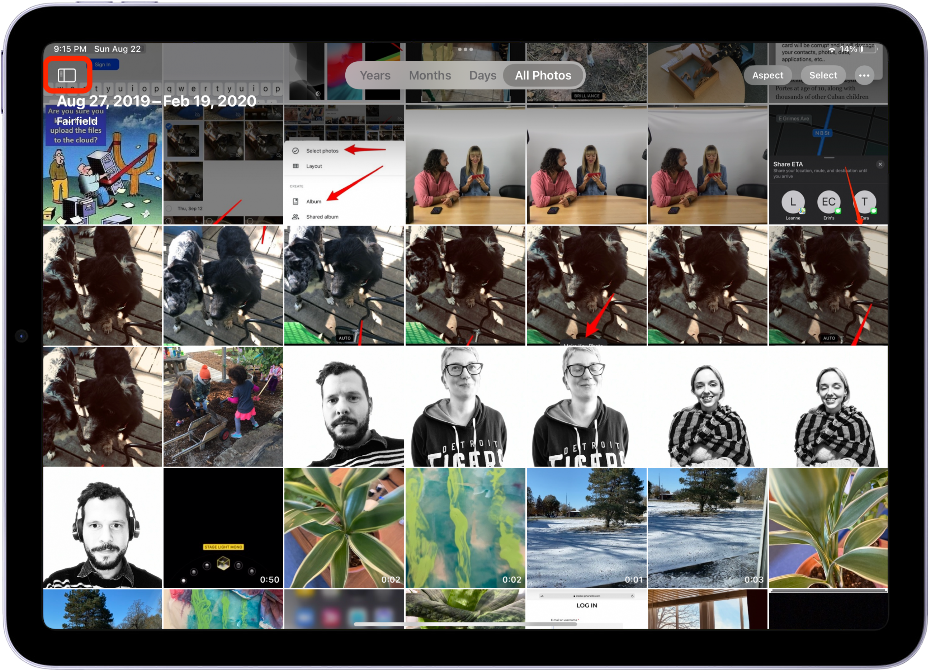Tap the multitasking dots at top center
Screen dimensions: 931x672
click(x=465, y=49)
